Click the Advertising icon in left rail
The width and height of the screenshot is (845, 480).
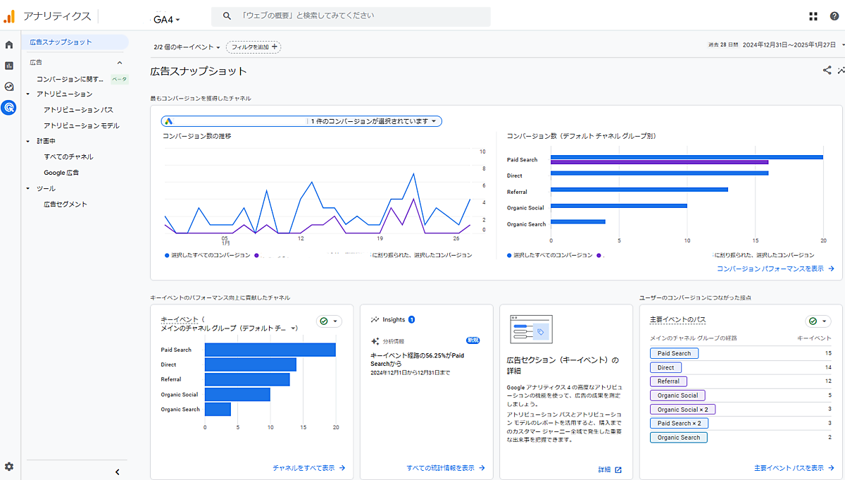9,108
